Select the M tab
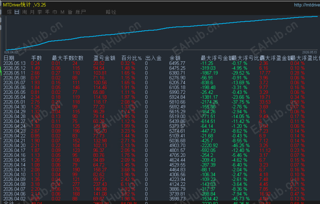The image size is (320, 204). pos(62,12)
